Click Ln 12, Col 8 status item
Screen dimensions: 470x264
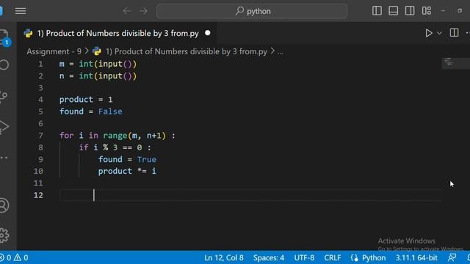point(224,257)
